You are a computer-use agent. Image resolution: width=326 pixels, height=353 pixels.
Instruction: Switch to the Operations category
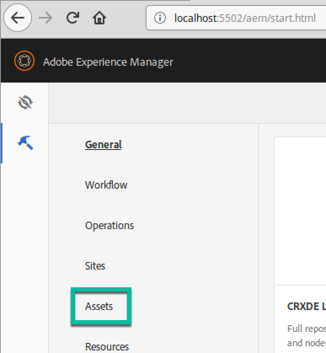109,225
